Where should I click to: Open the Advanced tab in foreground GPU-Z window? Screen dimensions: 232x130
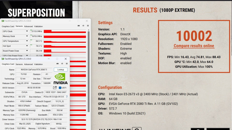[x=28, y=64]
